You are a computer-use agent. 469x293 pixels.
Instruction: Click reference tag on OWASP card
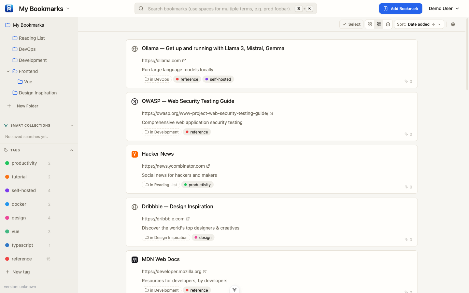197,132
